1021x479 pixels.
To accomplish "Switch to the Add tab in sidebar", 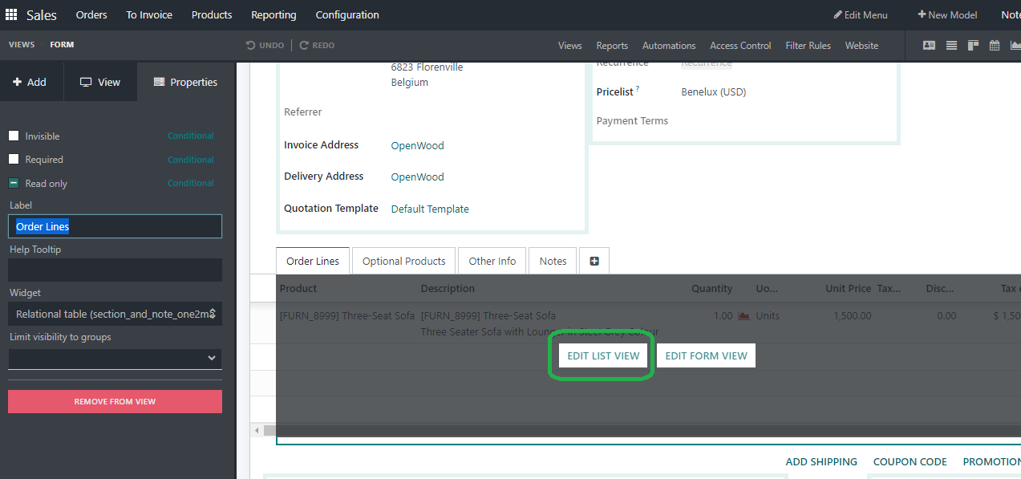I will click(31, 82).
